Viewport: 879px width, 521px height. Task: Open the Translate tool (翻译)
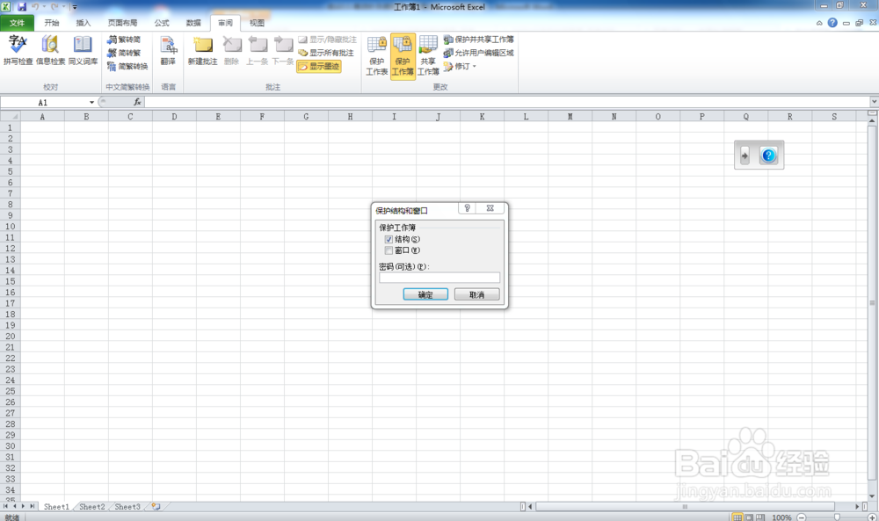[168, 50]
